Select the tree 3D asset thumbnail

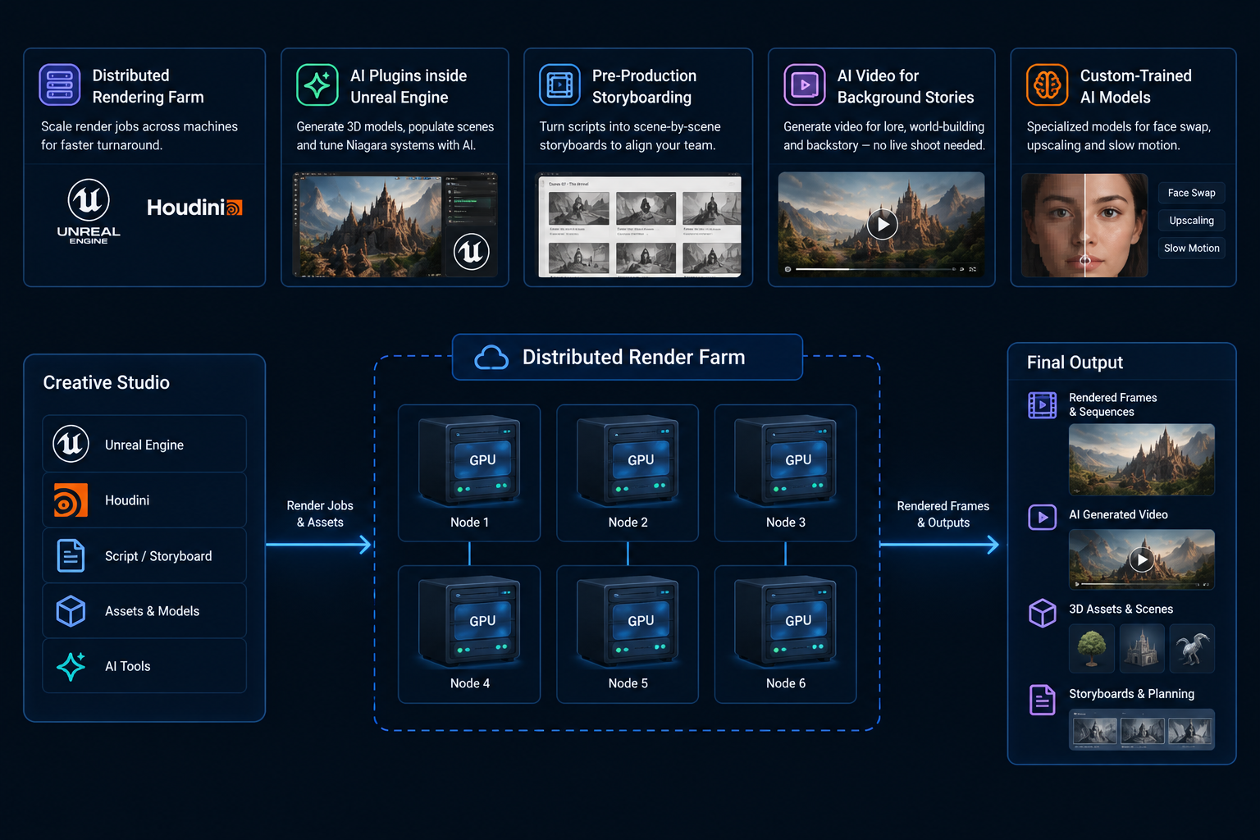click(1092, 648)
